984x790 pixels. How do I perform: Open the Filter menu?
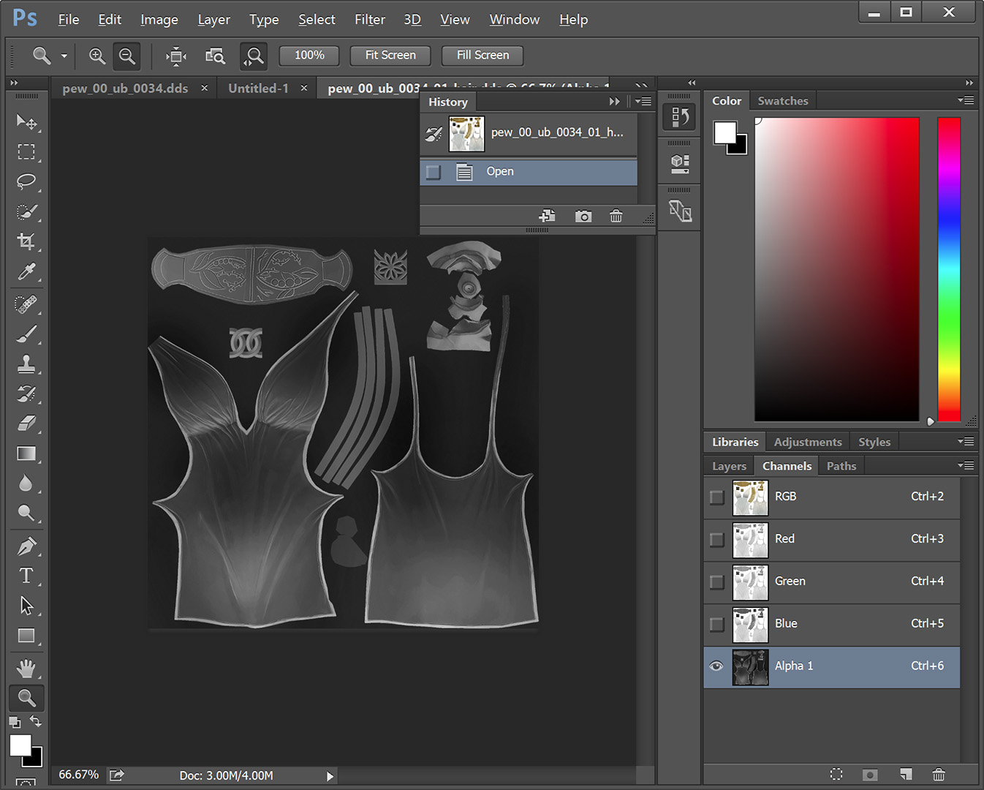(369, 20)
